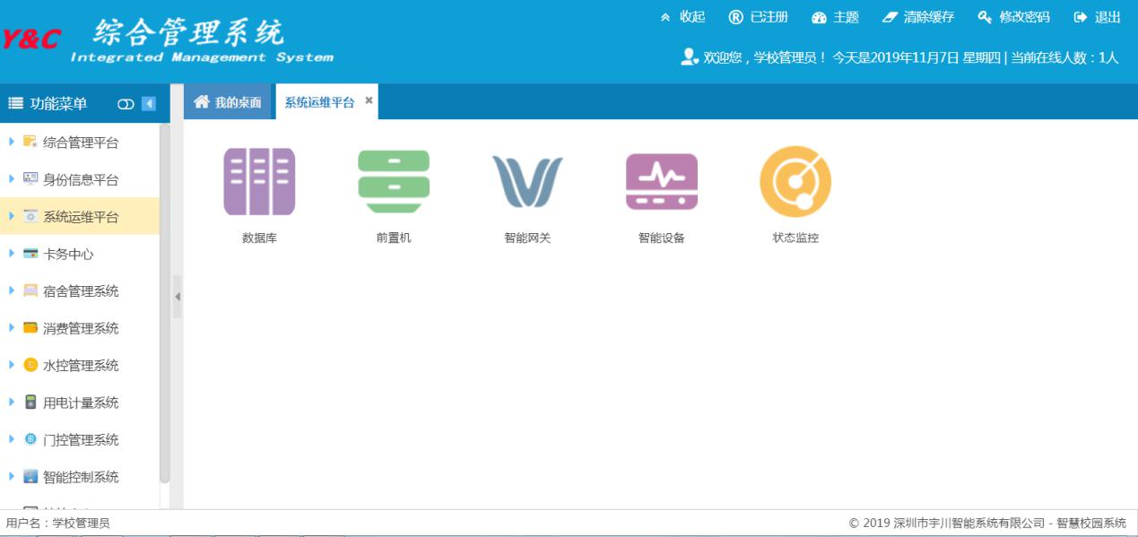Viewport: 1138px width, 537px height.
Task: Toggle the switch beside 功能菜单 header
Action: click(126, 104)
